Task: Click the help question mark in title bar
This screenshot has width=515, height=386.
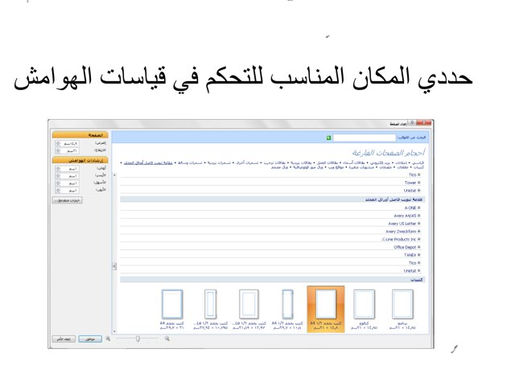Action: (412, 123)
